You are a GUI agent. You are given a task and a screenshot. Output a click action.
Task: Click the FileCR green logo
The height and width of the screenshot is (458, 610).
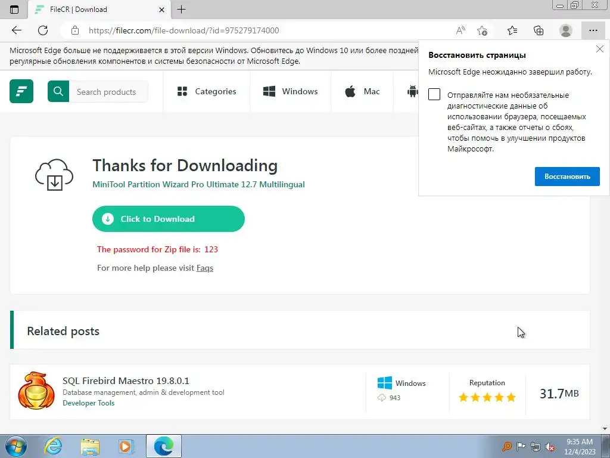pyautogui.click(x=21, y=91)
